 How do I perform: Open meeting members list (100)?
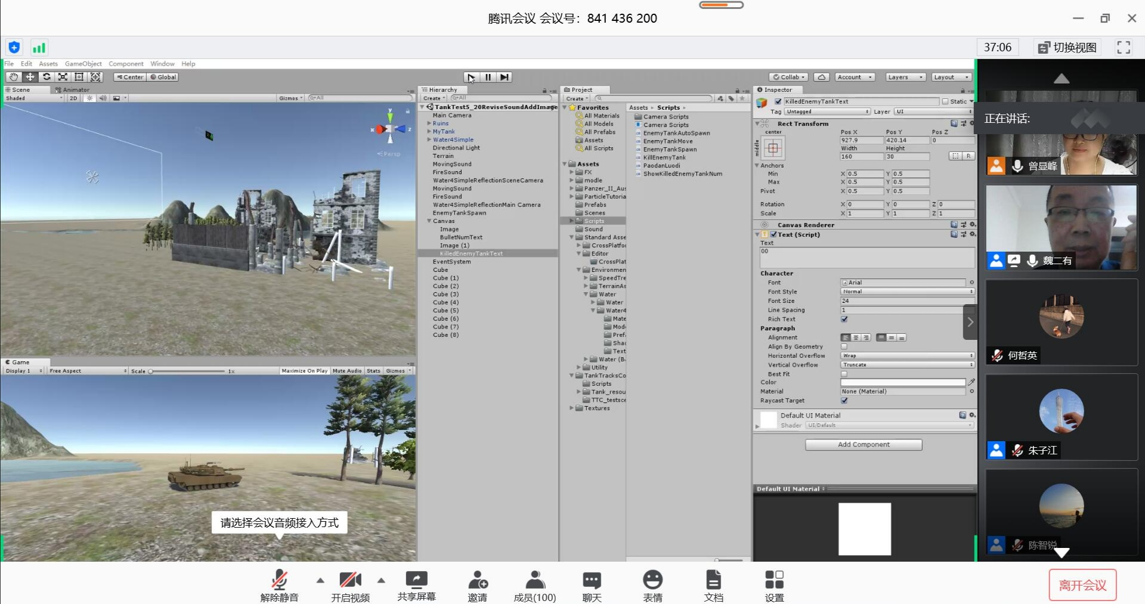535,586
